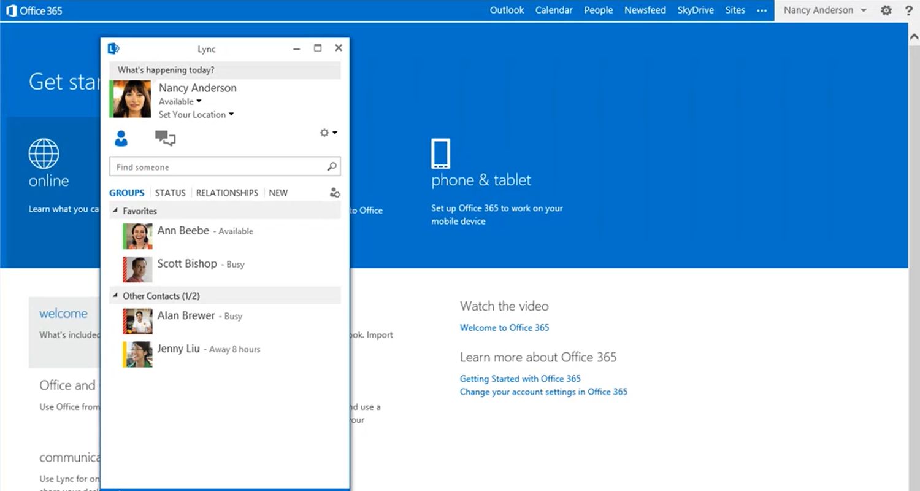This screenshot has width=920, height=491.
Task: Open People from the top navigation
Action: pos(599,10)
